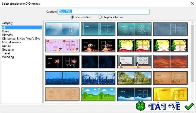Pick the black birthday cake template
This screenshot has height=113, width=196.
pos(98,45)
